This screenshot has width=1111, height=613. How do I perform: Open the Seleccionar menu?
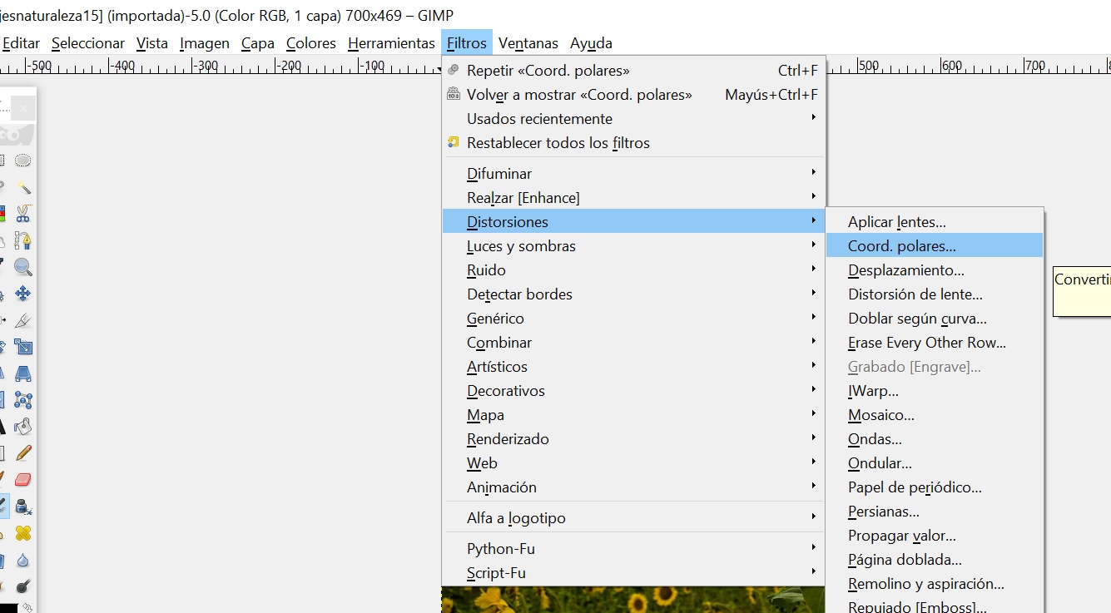click(x=88, y=43)
